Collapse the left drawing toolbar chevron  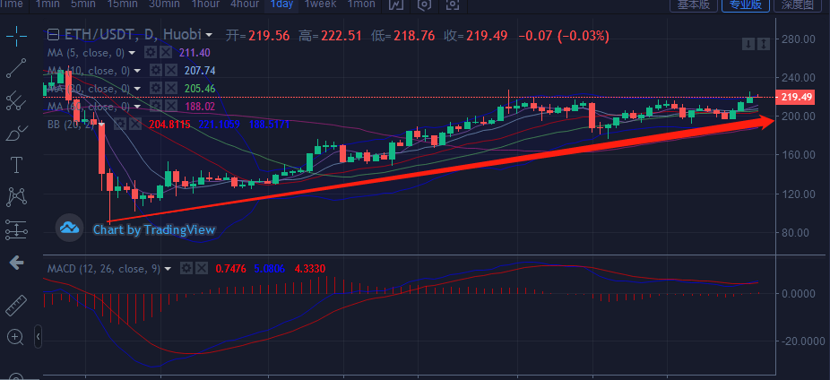click(x=39, y=337)
